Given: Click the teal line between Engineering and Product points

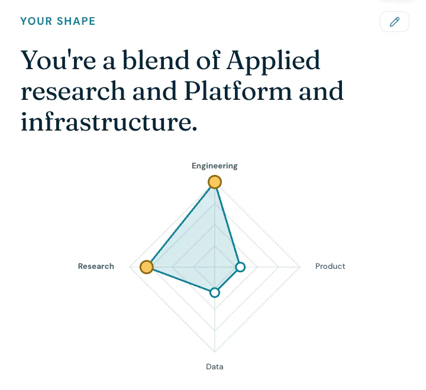Looking at the screenshot, I should tap(228, 225).
